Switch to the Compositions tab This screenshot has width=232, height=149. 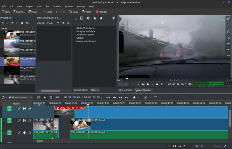click(81, 90)
